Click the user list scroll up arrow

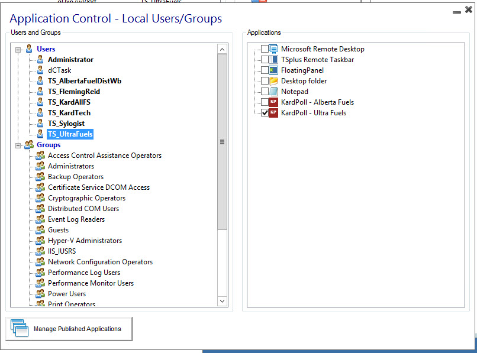click(x=222, y=49)
